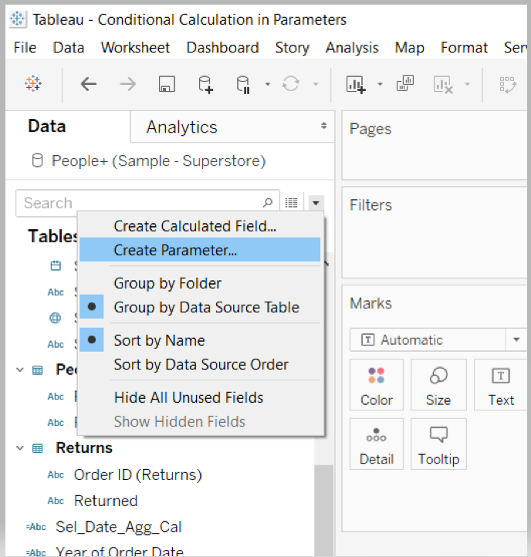The height and width of the screenshot is (557, 531).
Task: Click the Save disk icon
Action: click(167, 84)
